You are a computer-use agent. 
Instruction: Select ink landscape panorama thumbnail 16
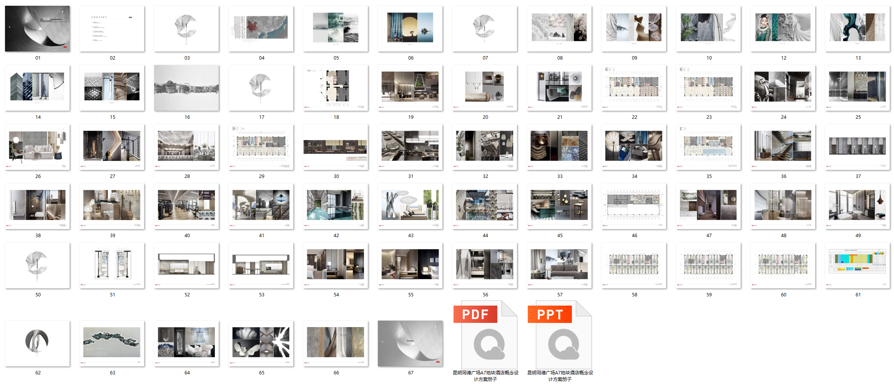click(186, 88)
